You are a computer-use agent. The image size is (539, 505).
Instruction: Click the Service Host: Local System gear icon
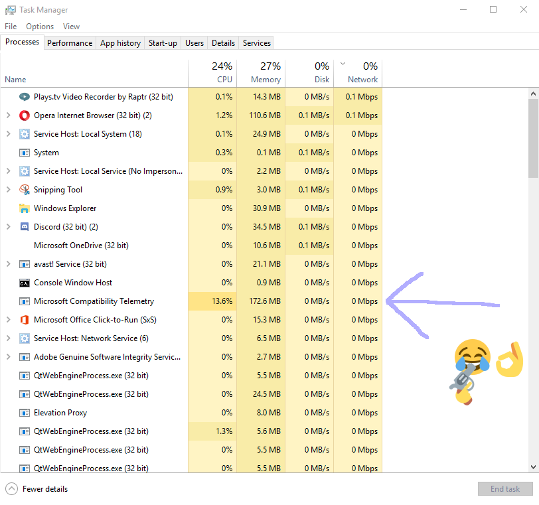click(x=25, y=134)
